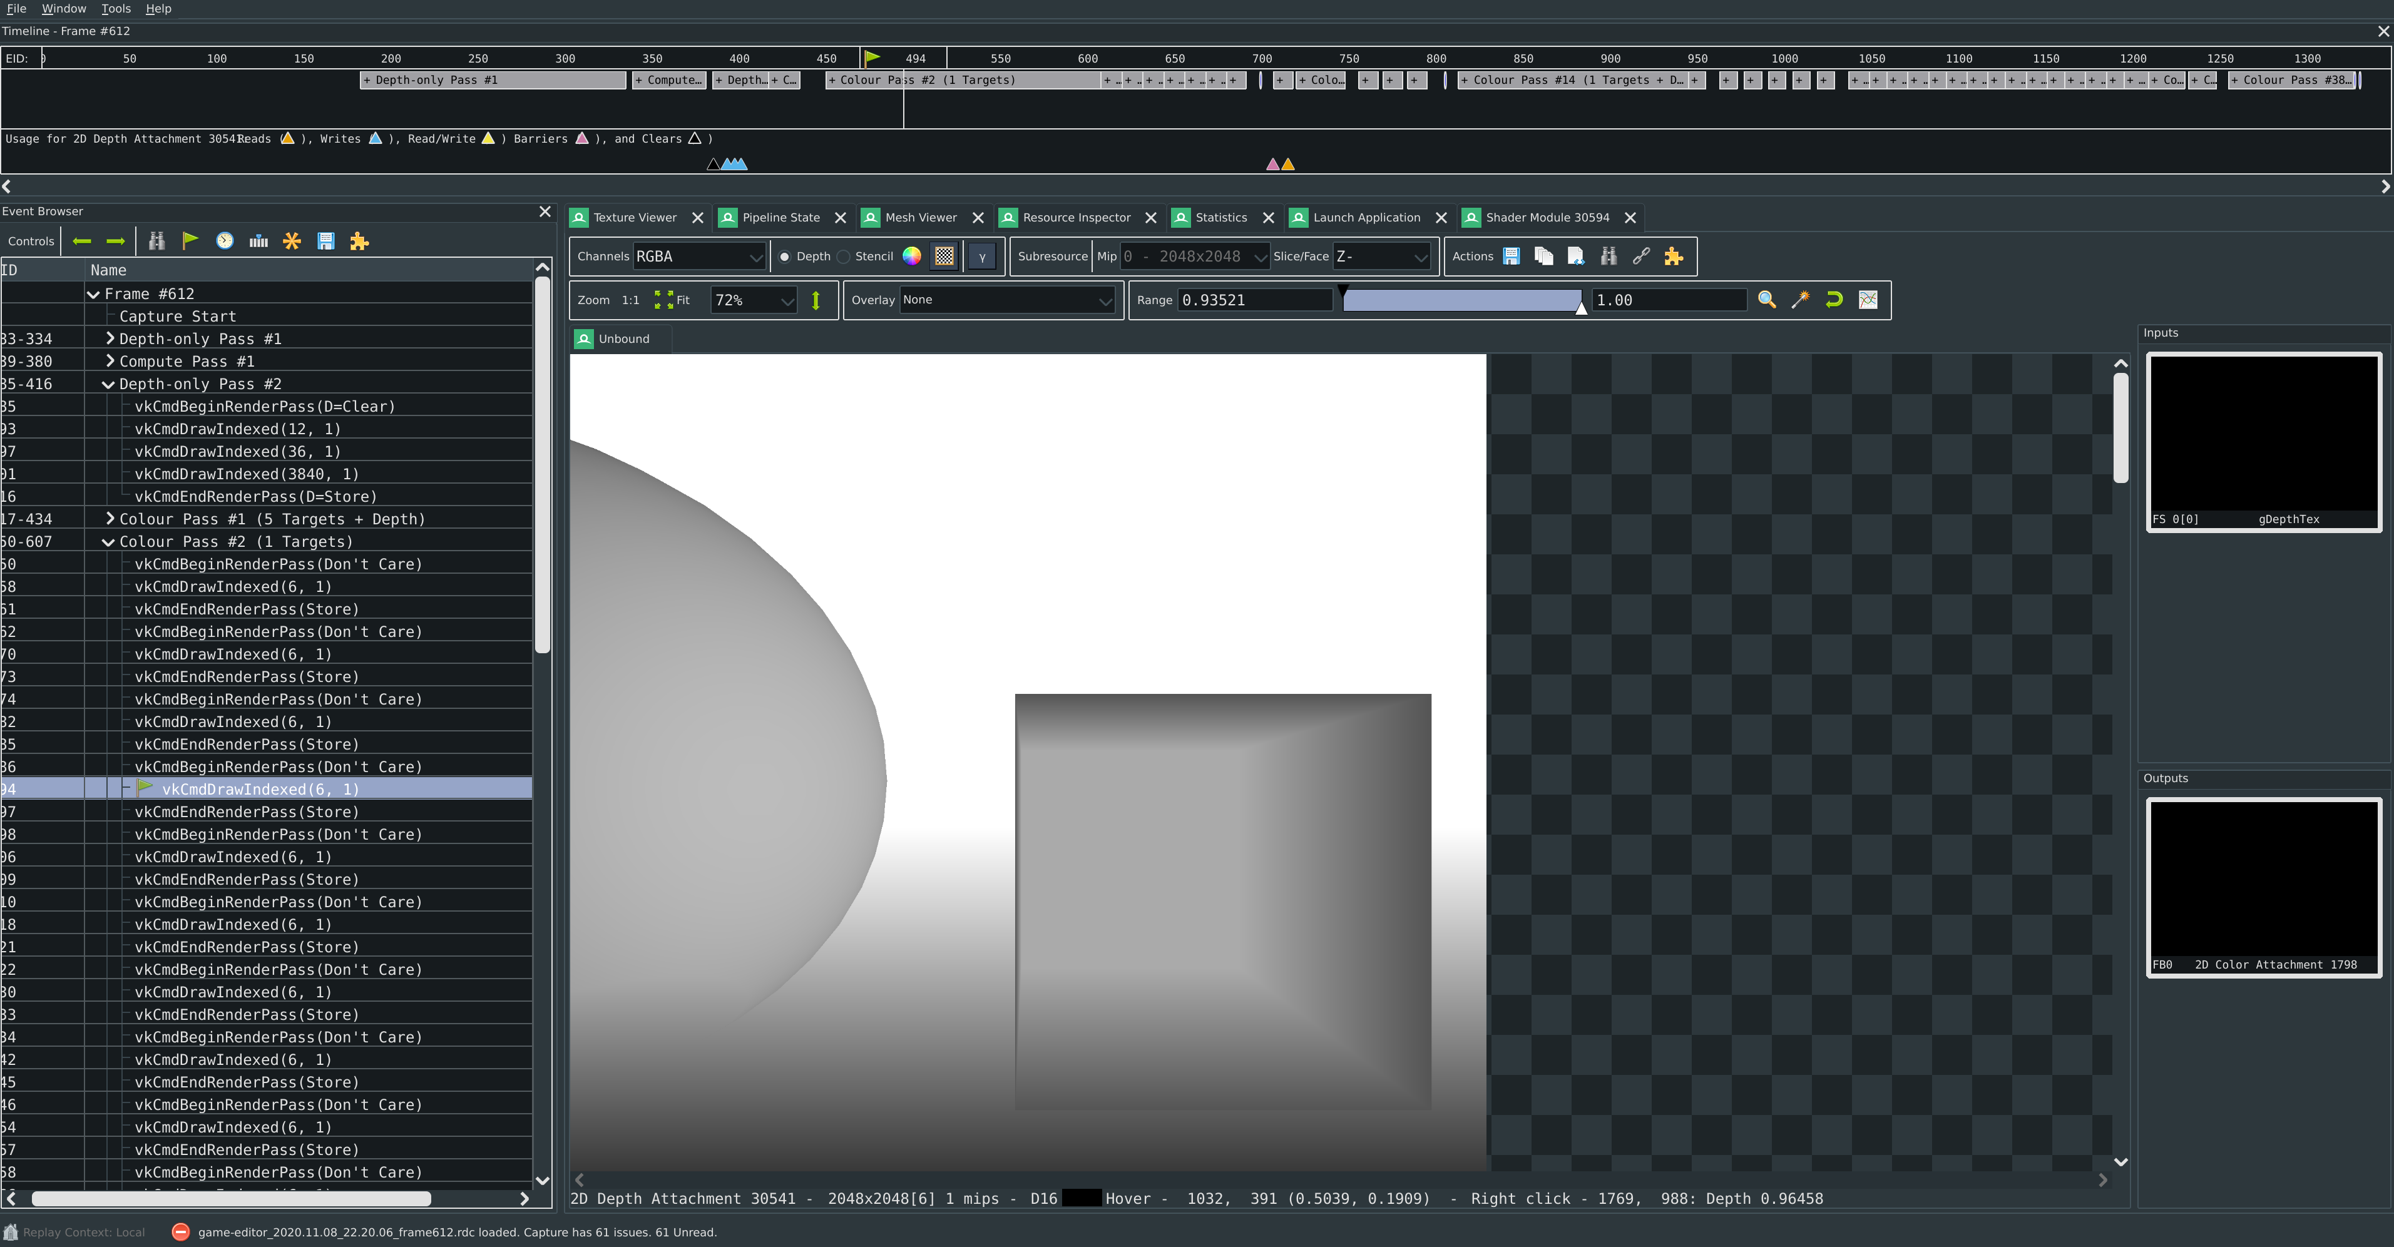Open the Channels RGBA dropdown
Screen dimensions: 2394x1247
pyautogui.click(x=700, y=255)
